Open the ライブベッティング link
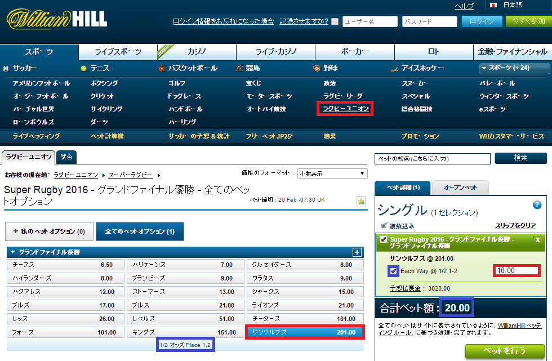The width and height of the screenshot is (552, 361). click(x=36, y=136)
